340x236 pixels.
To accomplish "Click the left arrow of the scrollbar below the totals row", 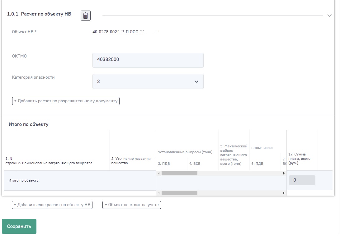I will (x=159, y=193).
